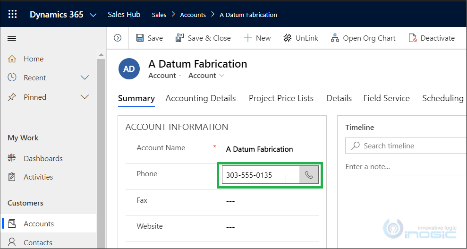Screen dimensions: 467x249
Task: Click the Pinned pushpin icon
Action: click(x=12, y=97)
